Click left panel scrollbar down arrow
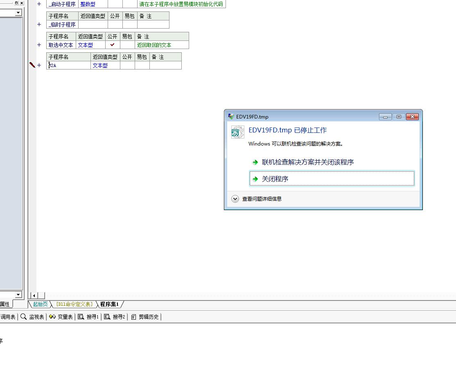This screenshot has width=456, height=374. click(18, 294)
